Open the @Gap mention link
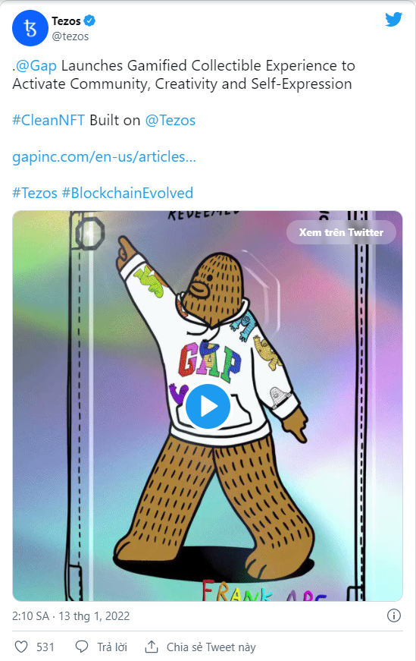Viewport: 416px width, 661px height. [36, 66]
